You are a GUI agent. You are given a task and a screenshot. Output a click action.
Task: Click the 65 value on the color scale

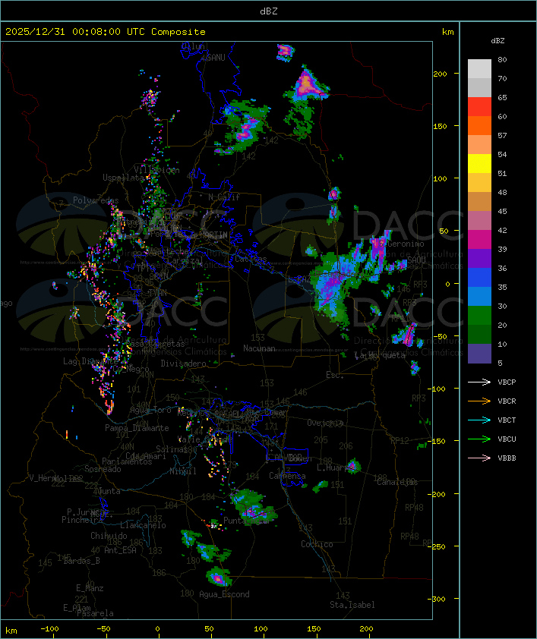(x=502, y=97)
